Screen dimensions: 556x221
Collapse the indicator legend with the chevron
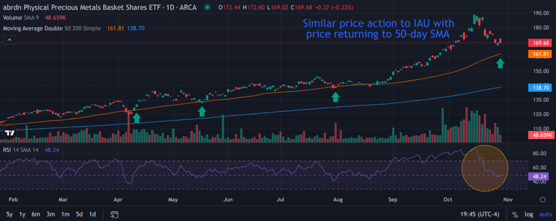point(9,39)
